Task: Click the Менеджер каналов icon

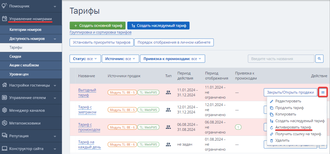Action: tap(4, 110)
